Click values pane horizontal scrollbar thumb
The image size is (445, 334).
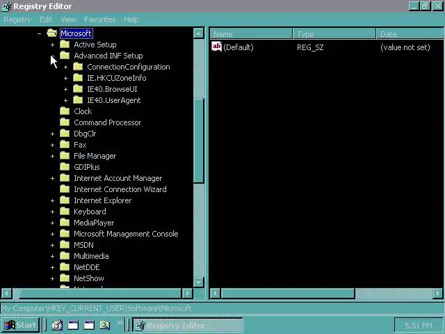pos(288,293)
